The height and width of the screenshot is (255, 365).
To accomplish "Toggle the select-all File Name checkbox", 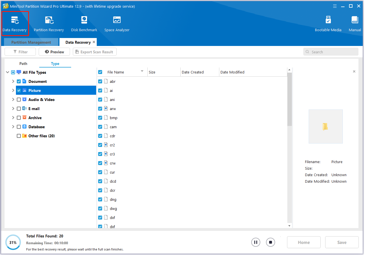I will tap(100, 72).
